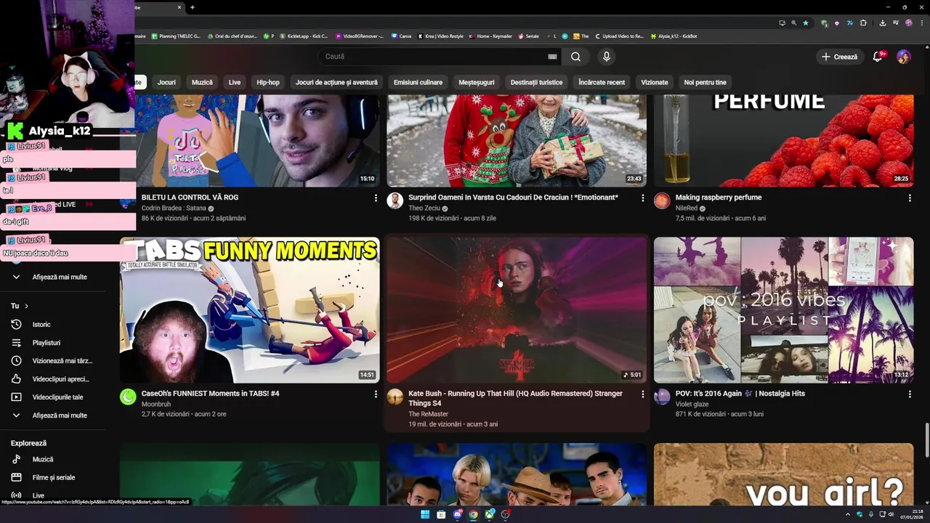This screenshot has width=930, height=523.
Task: Select the Încărcate recent chip
Action: click(602, 82)
